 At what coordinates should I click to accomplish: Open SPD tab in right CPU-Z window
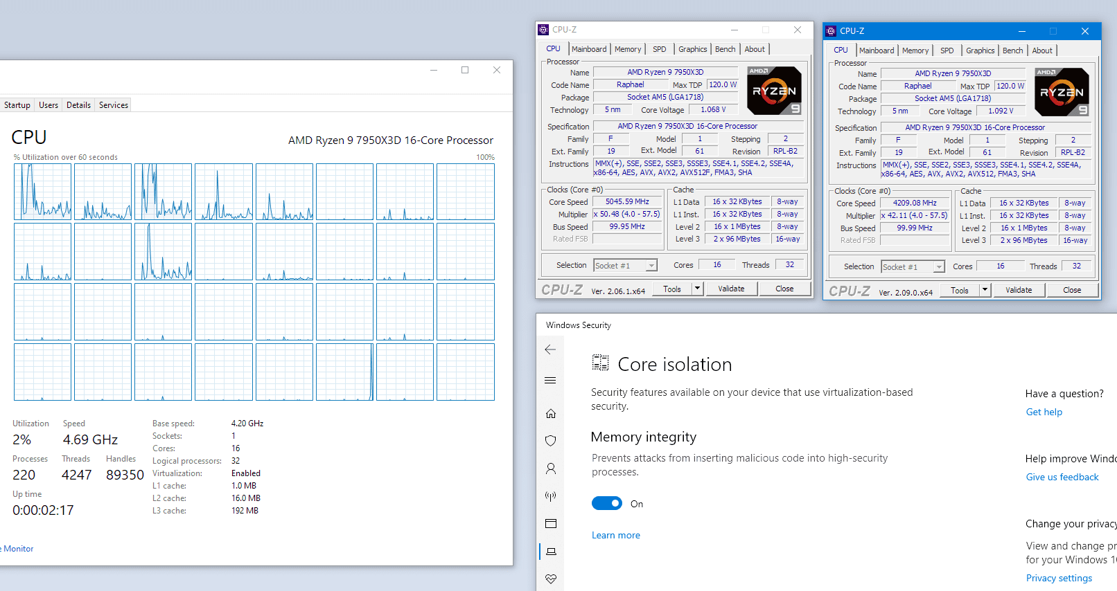tap(947, 51)
